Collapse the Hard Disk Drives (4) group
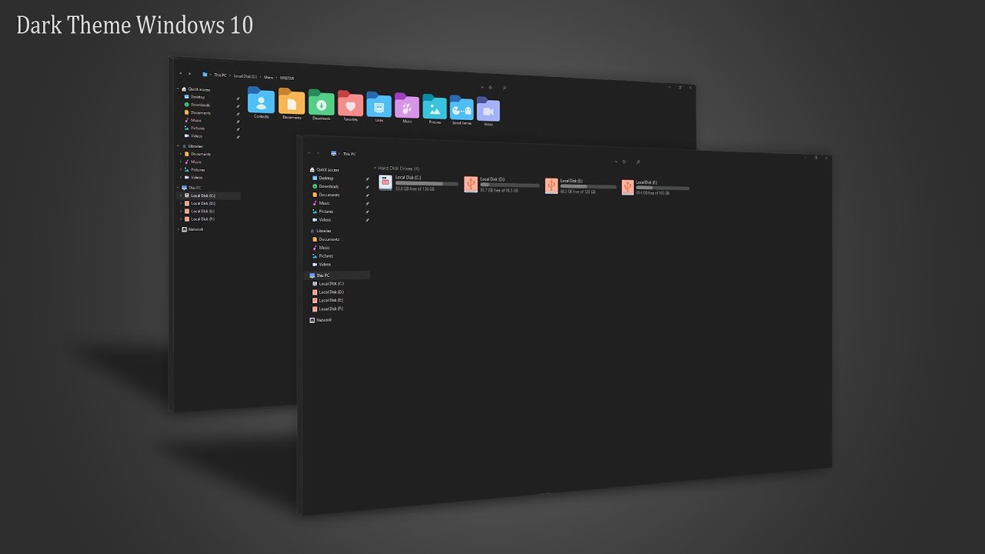This screenshot has height=554, width=985. [x=375, y=168]
